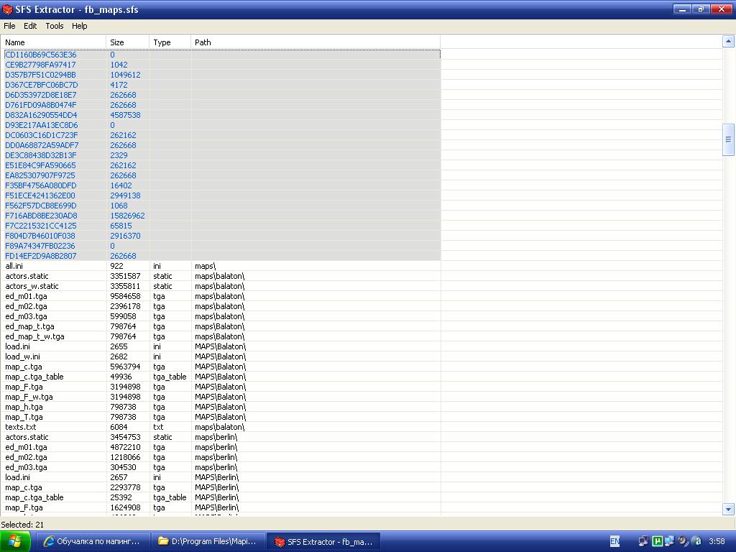
Task: Select the D832A16290554DD4 file entry
Action: (x=41, y=115)
